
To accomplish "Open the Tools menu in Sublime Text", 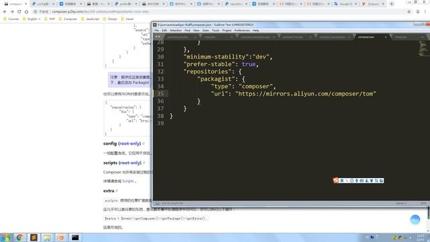I will (x=216, y=30).
